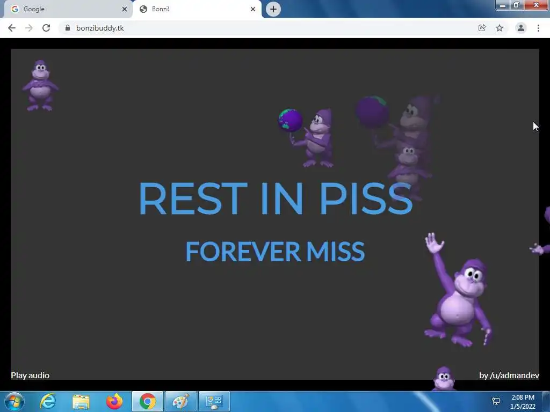Bookmark this tab with the star icon
Viewport: 550px width, 412px height.
point(500,28)
